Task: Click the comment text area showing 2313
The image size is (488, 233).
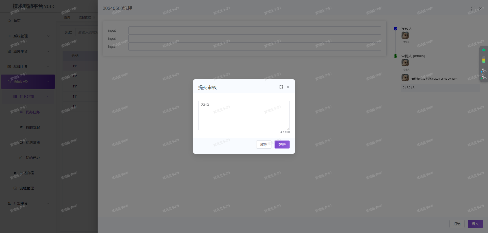Action: tap(244, 115)
